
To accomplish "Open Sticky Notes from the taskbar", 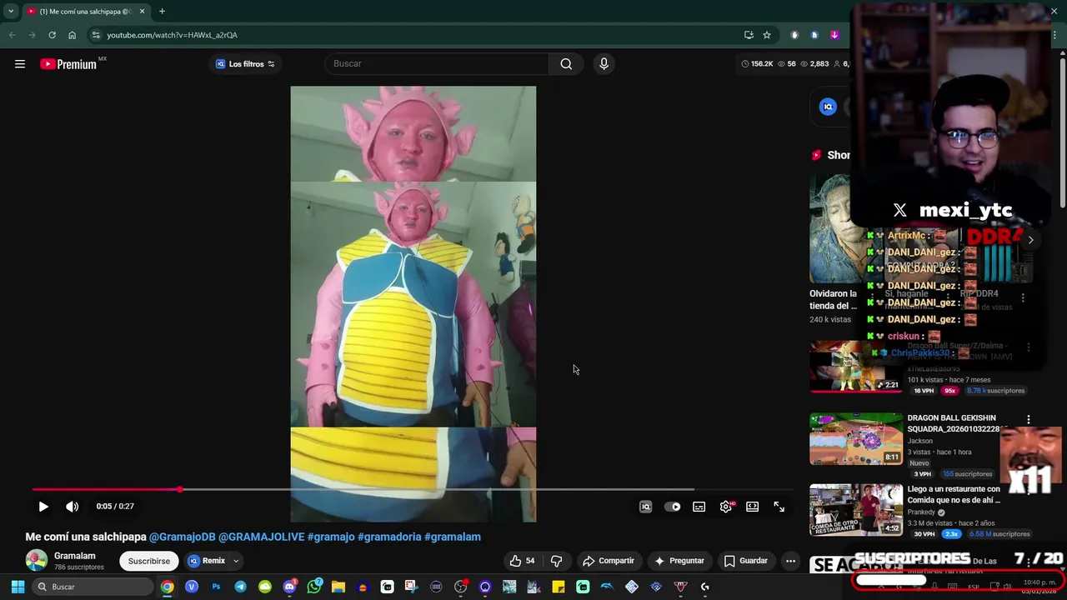I will [x=558, y=587].
